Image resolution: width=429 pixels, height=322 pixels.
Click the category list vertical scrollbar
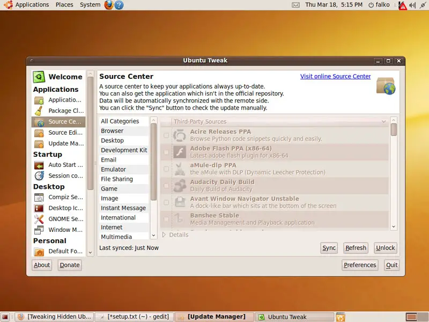pyautogui.click(x=153, y=161)
